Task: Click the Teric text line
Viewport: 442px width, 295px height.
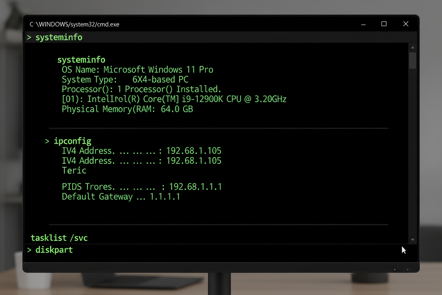Action: (74, 171)
